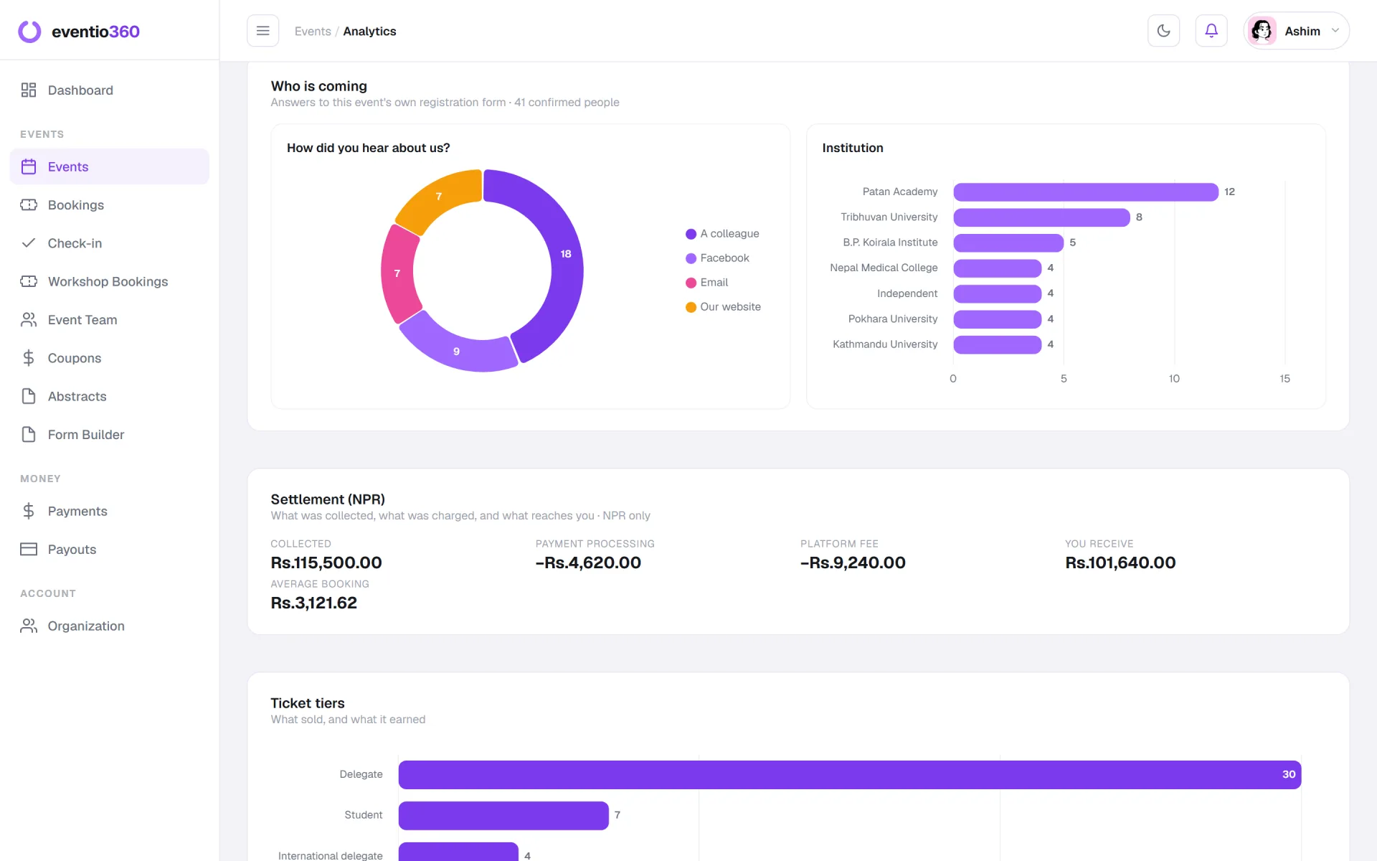Toggle Facebook legend color dot
The image size is (1377, 861).
tap(691, 258)
